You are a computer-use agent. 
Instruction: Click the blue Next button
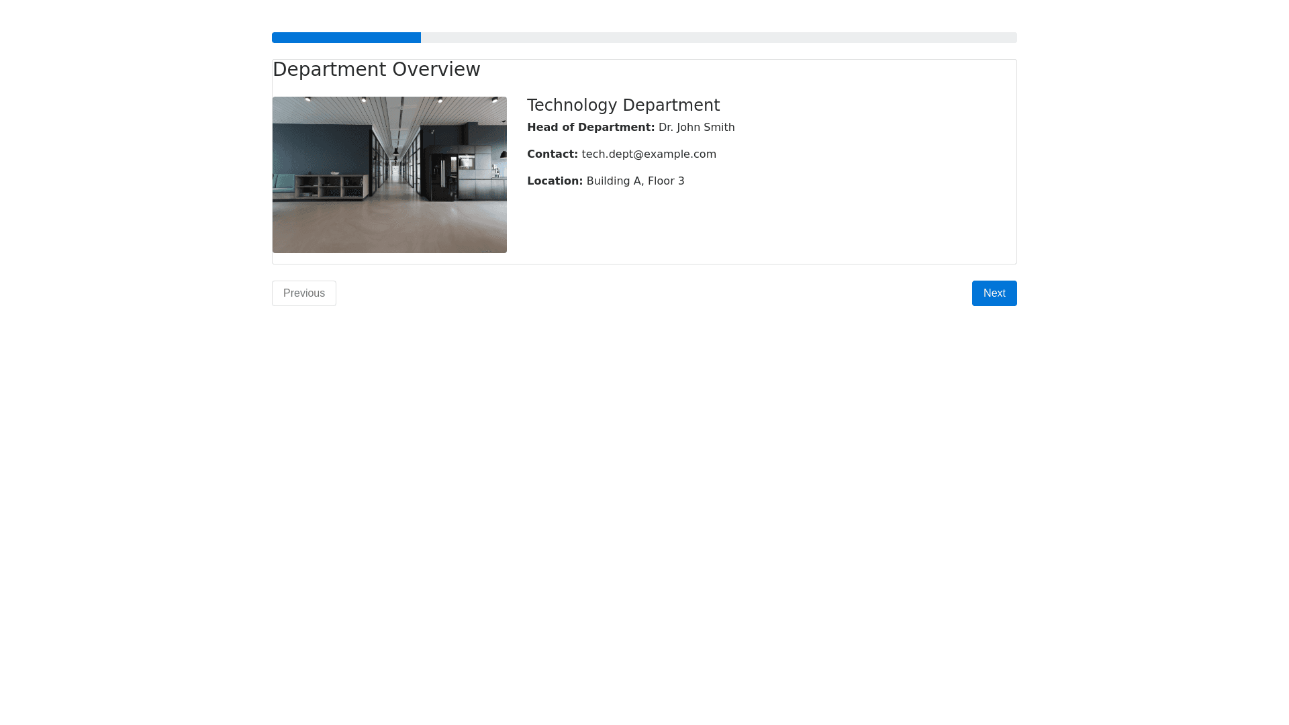(x=994, y=293)
